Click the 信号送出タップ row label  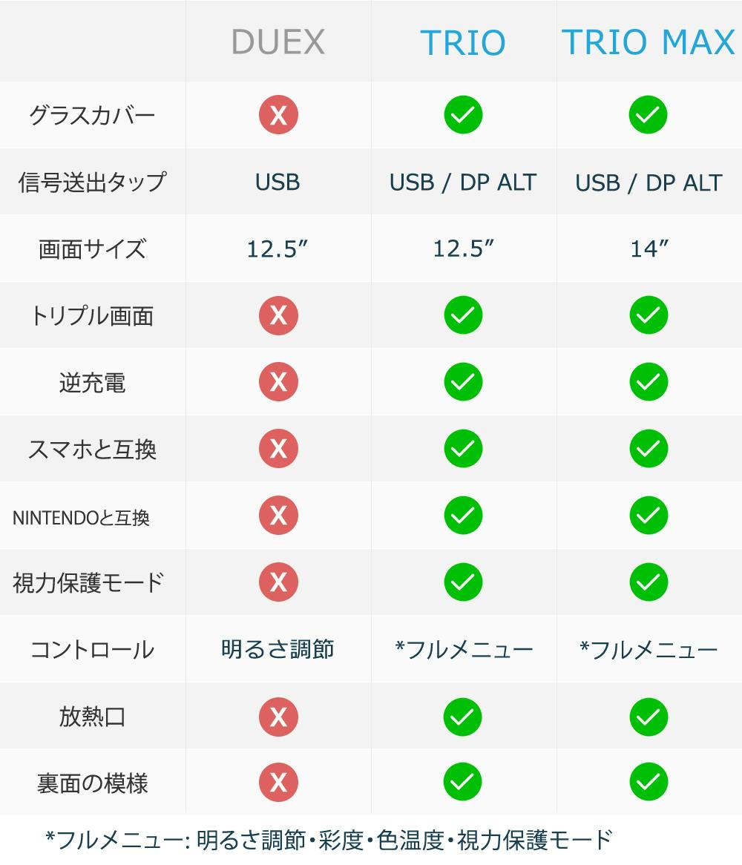click(x=92, y=182)
